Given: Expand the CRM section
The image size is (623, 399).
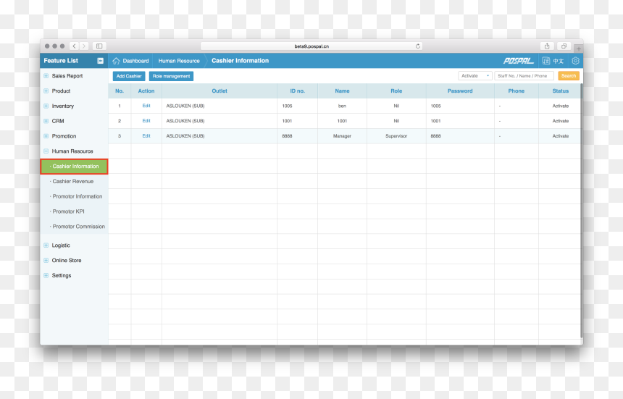Looking at the screenshot, I should pos(46,121).
